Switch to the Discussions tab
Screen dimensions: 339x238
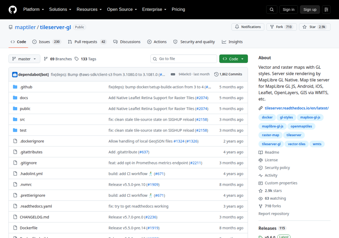click(x=127, y=42)
